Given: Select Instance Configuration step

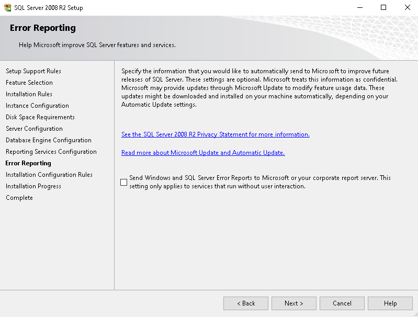Looking at the screenshot, I should click(x=37, y=106).
